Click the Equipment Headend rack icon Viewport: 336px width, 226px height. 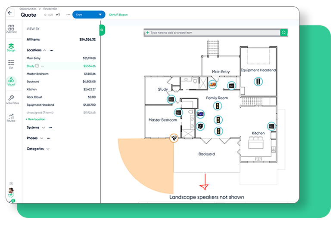[x=258, y=82]
